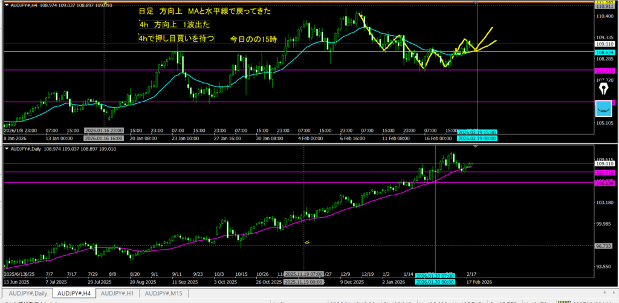Click the 2026.02.19 15:00 vertical line time label
Viewport: 619px width, 303px height.
[x=476, y=131]
